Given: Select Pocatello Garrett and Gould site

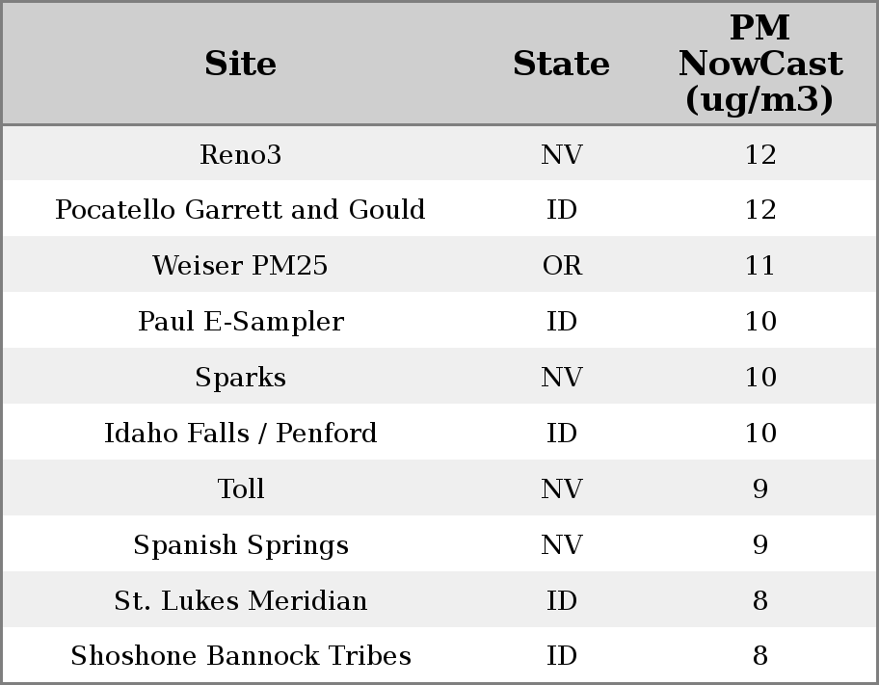Looking at the screenshot, I should (x=240, y=210).
